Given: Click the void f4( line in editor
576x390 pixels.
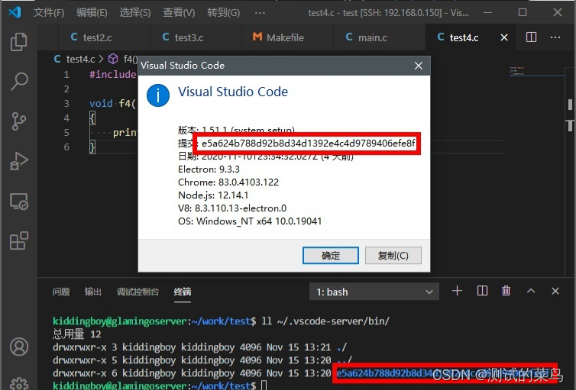Looking at the screenshot, I should click(112, 104).
